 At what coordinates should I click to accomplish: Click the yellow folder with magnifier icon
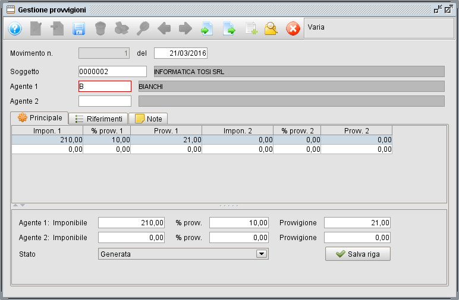point(271,28)
